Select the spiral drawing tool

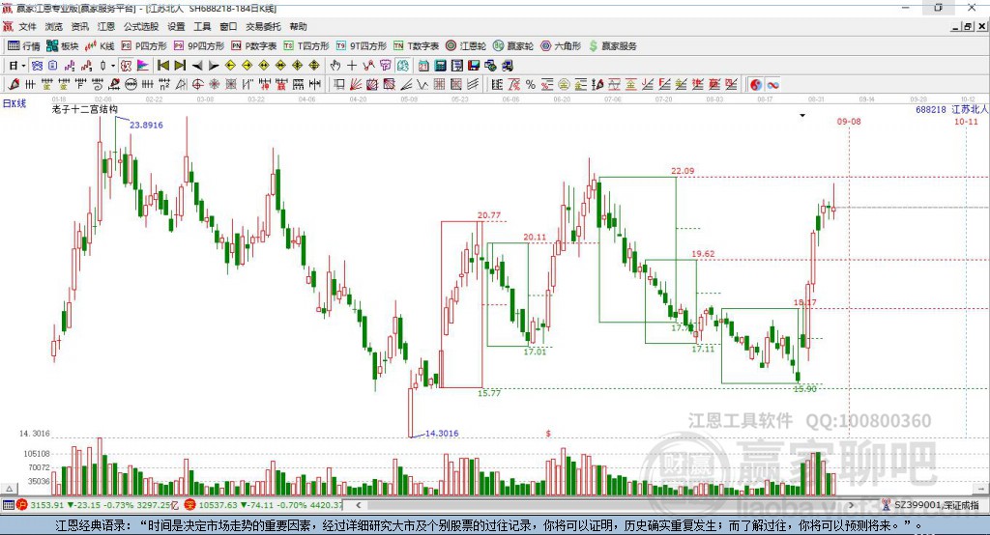click(x=98, y=85)
